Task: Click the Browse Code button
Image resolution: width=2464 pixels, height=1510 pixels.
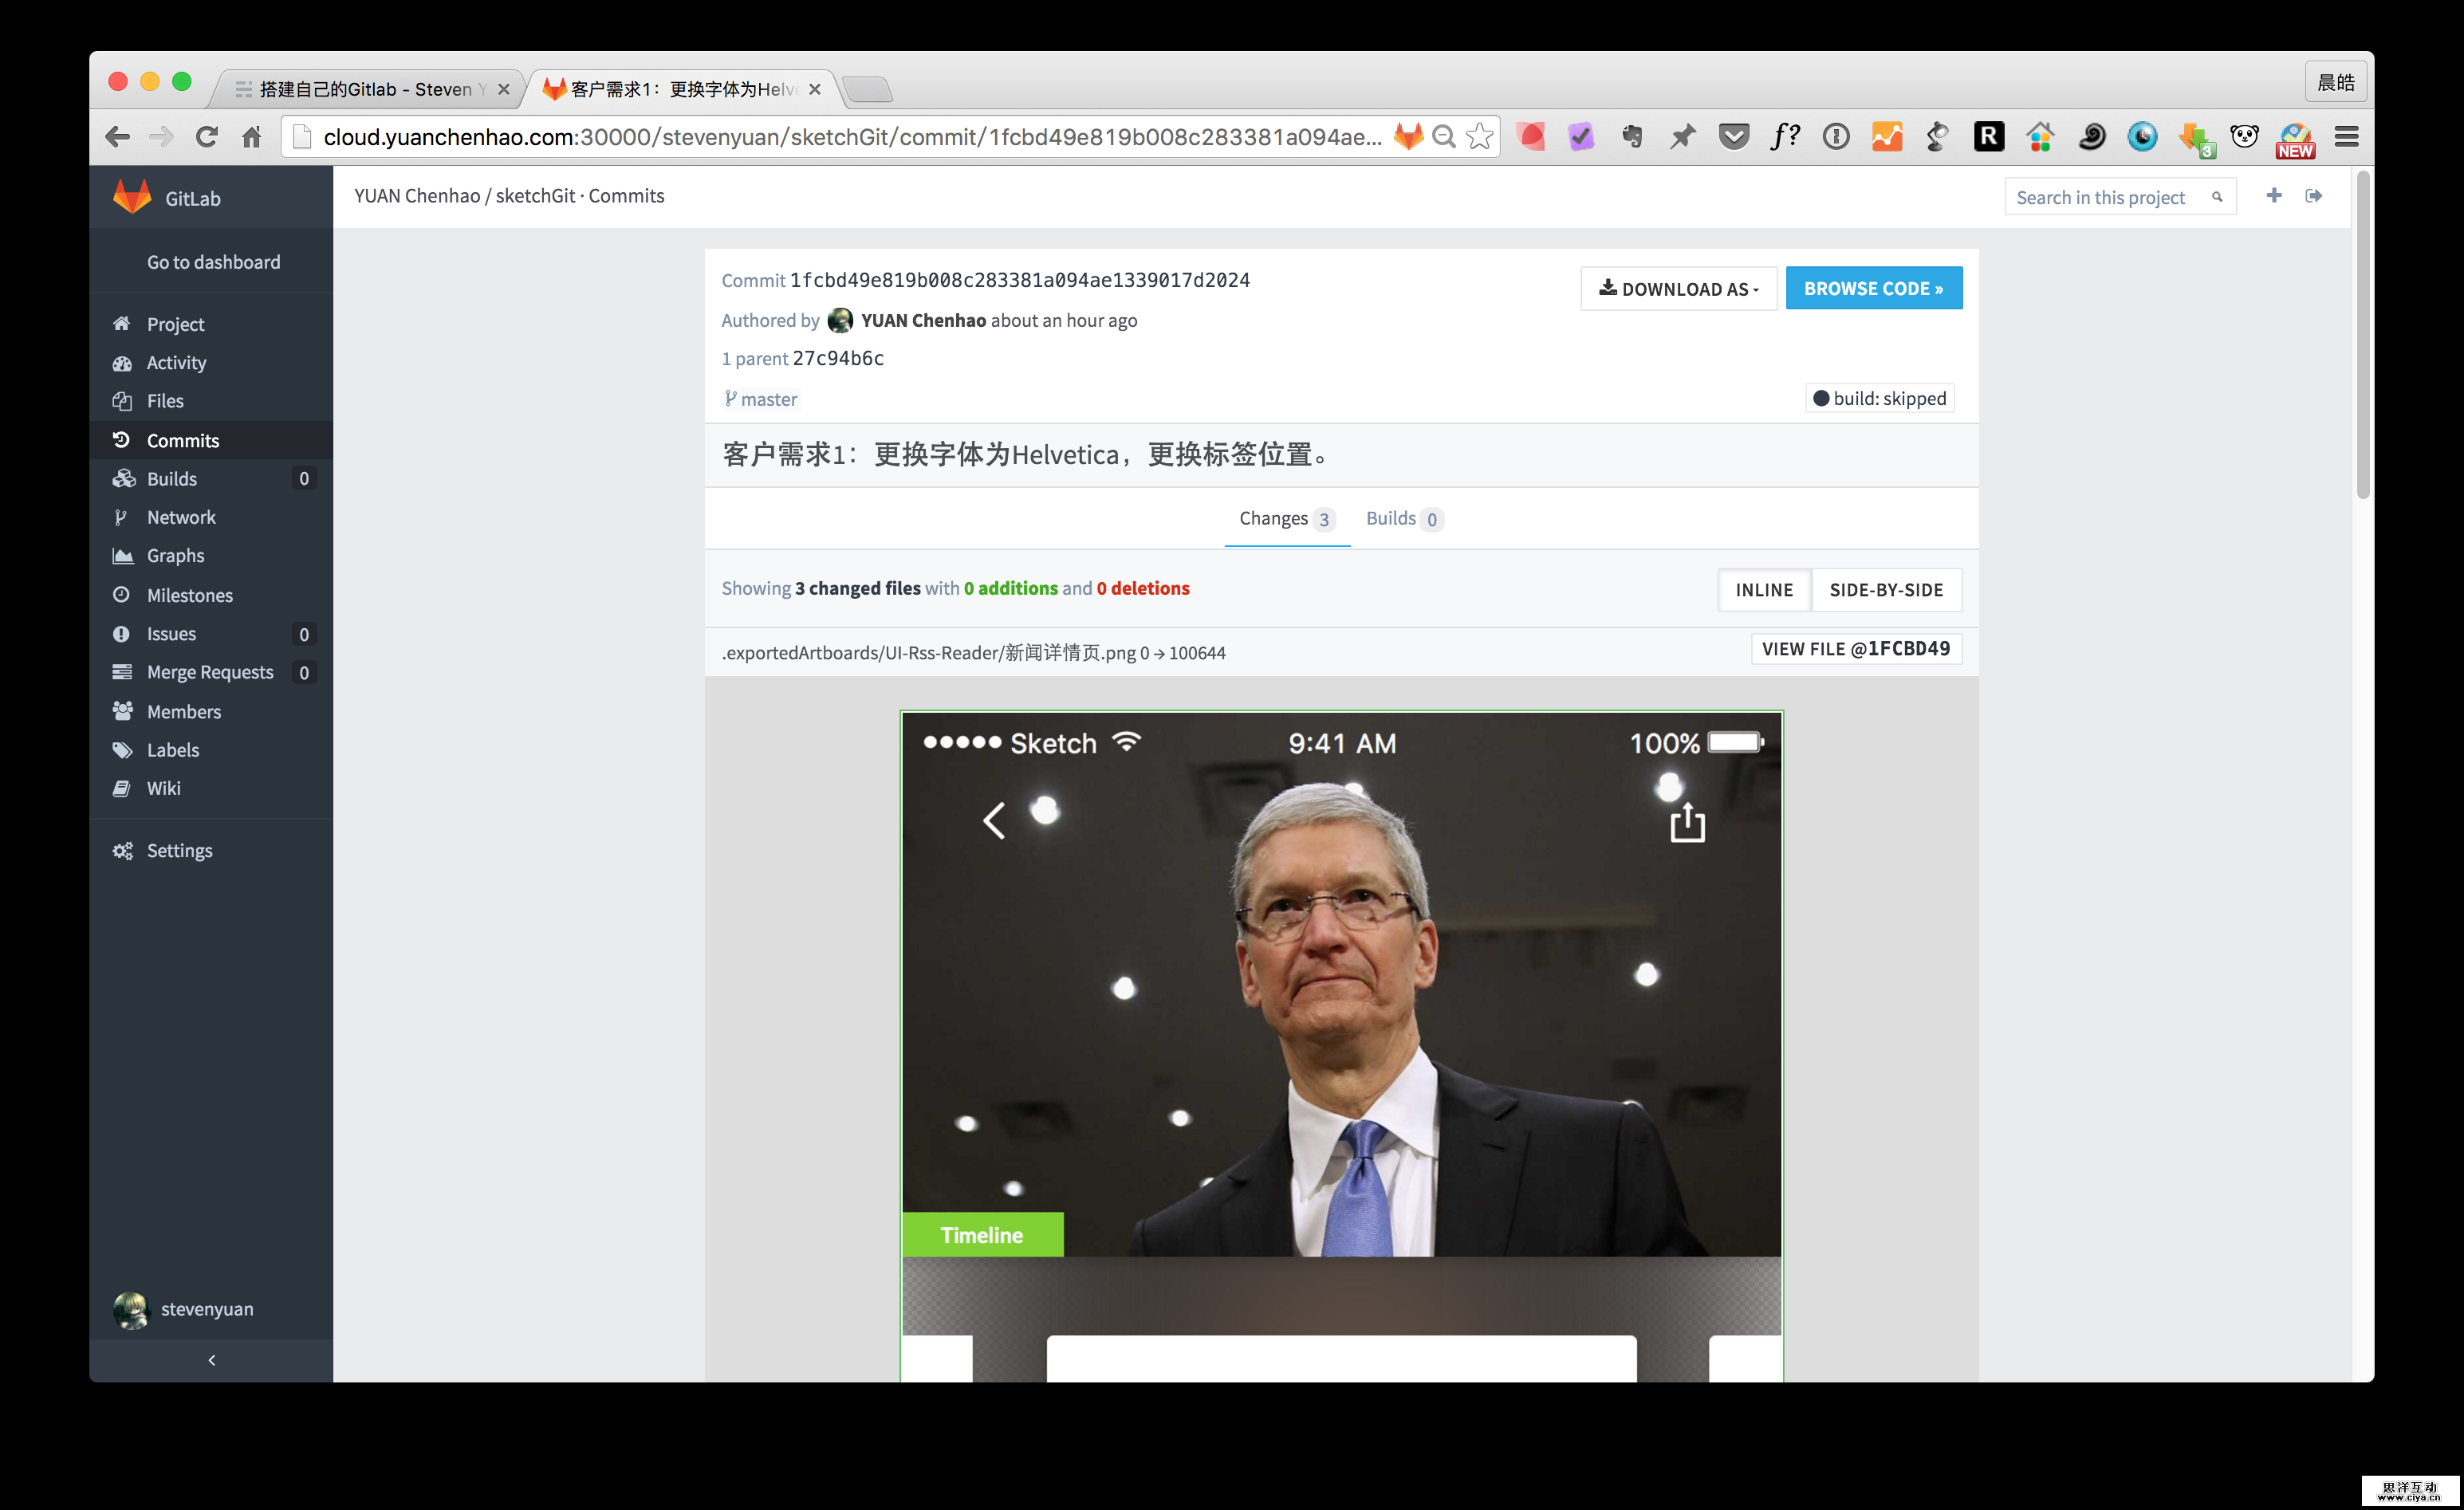Action: [1873, 288]
